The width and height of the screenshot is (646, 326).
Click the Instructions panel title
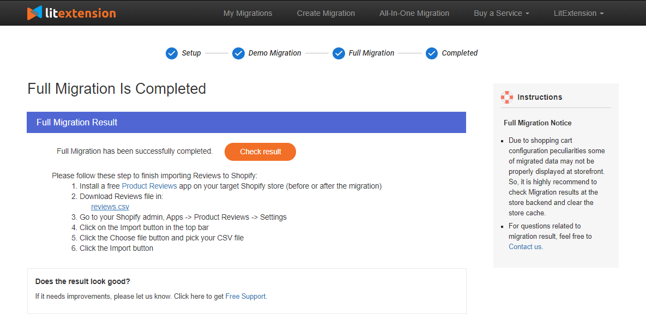pyautogui.click(x=540, y=97)
